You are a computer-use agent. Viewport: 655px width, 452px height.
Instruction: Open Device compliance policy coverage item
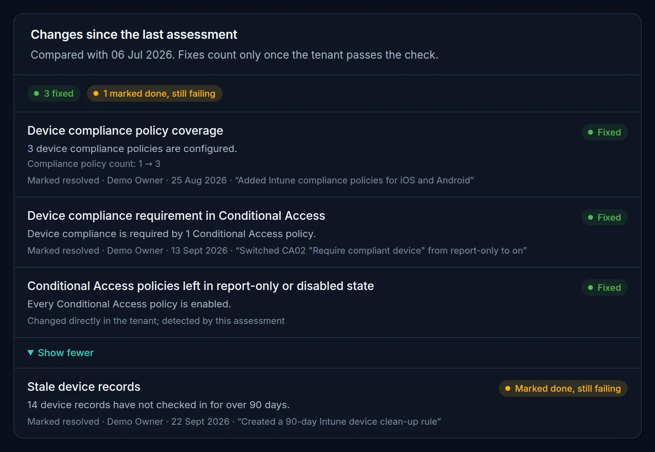point(125,131)
